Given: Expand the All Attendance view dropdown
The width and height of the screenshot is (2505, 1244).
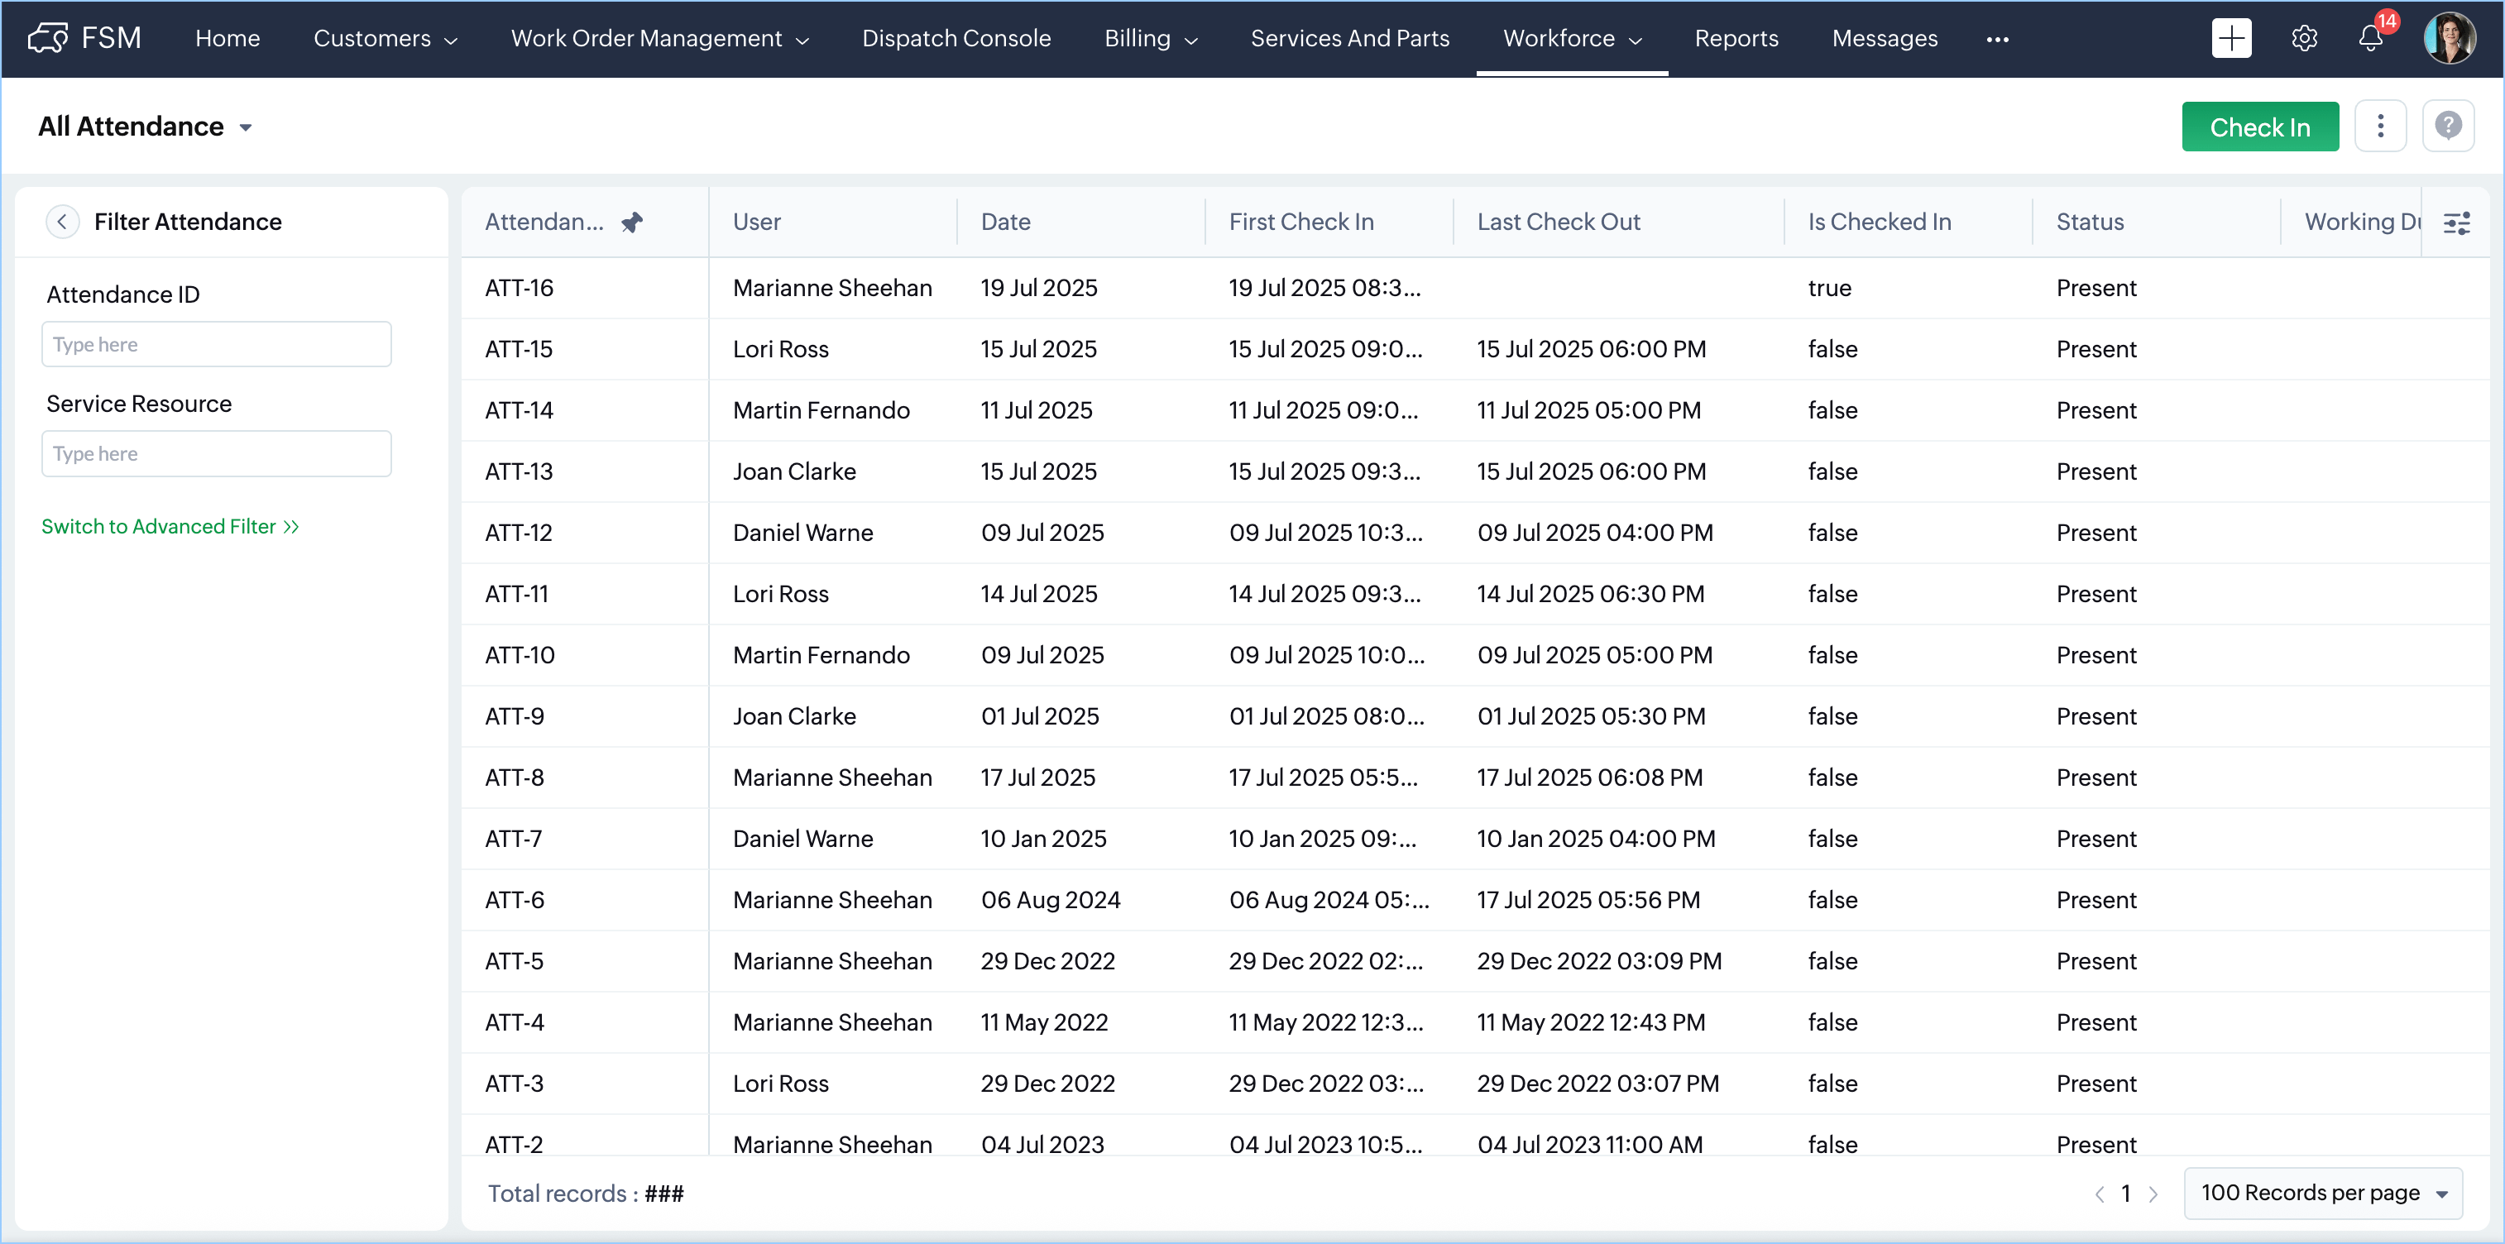Looking at the screenshot, I should tap(245, 127).
